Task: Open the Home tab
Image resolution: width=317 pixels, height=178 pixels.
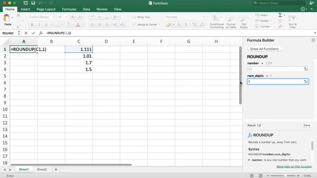Action: [10, 9]
